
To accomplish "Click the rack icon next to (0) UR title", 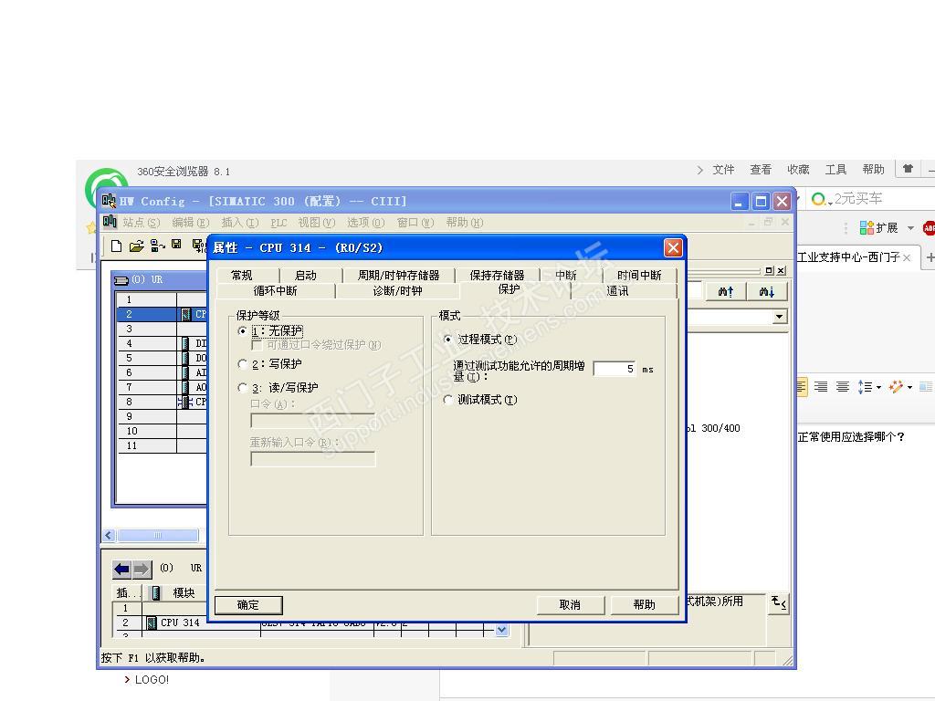I will (x=121, y=280).
